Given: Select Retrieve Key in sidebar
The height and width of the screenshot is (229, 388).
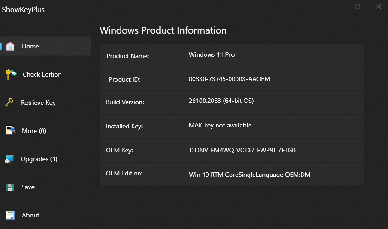Looking at the screenshot, I should pyautogui.click(x=38, y=102).
